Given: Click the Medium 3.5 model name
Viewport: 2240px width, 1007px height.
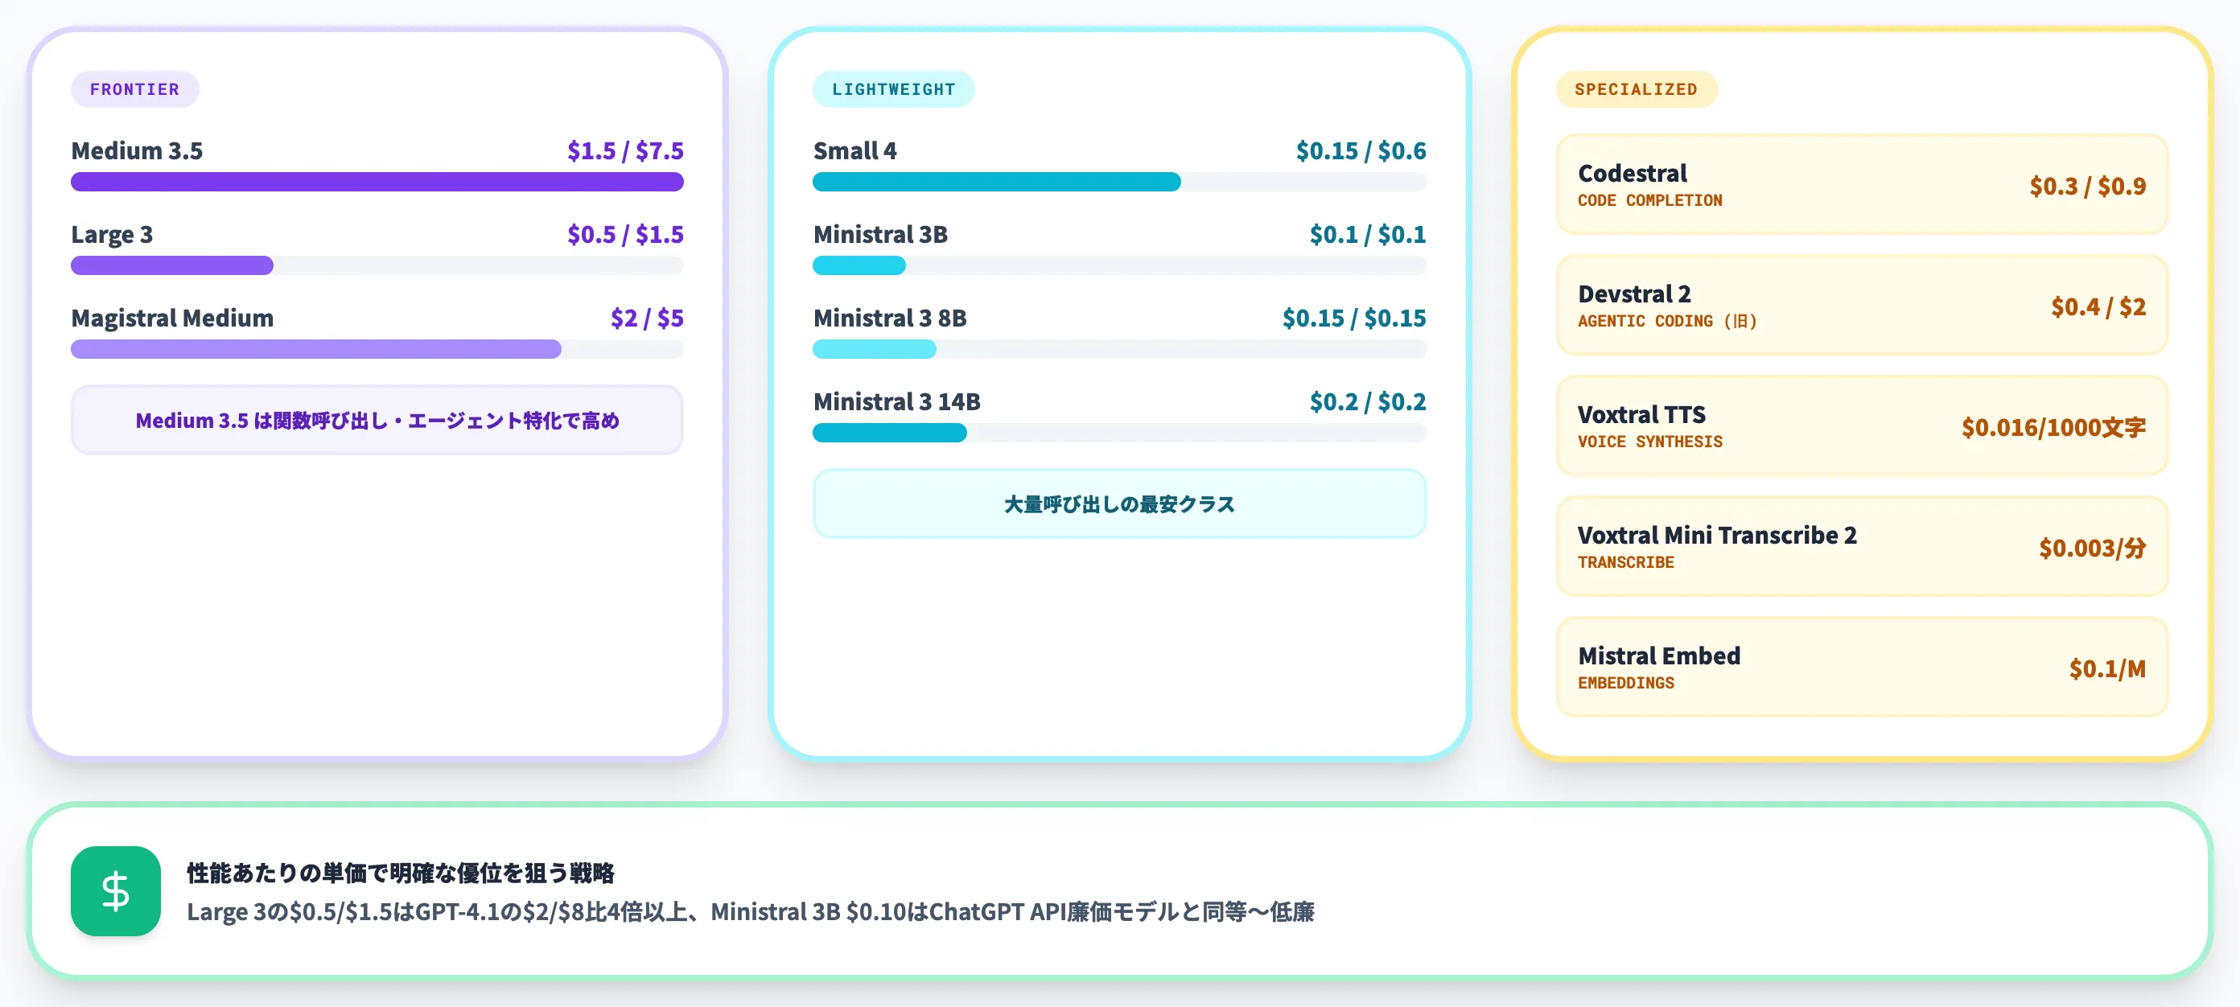Looking at the screenshot, I should tap(137, 150).
